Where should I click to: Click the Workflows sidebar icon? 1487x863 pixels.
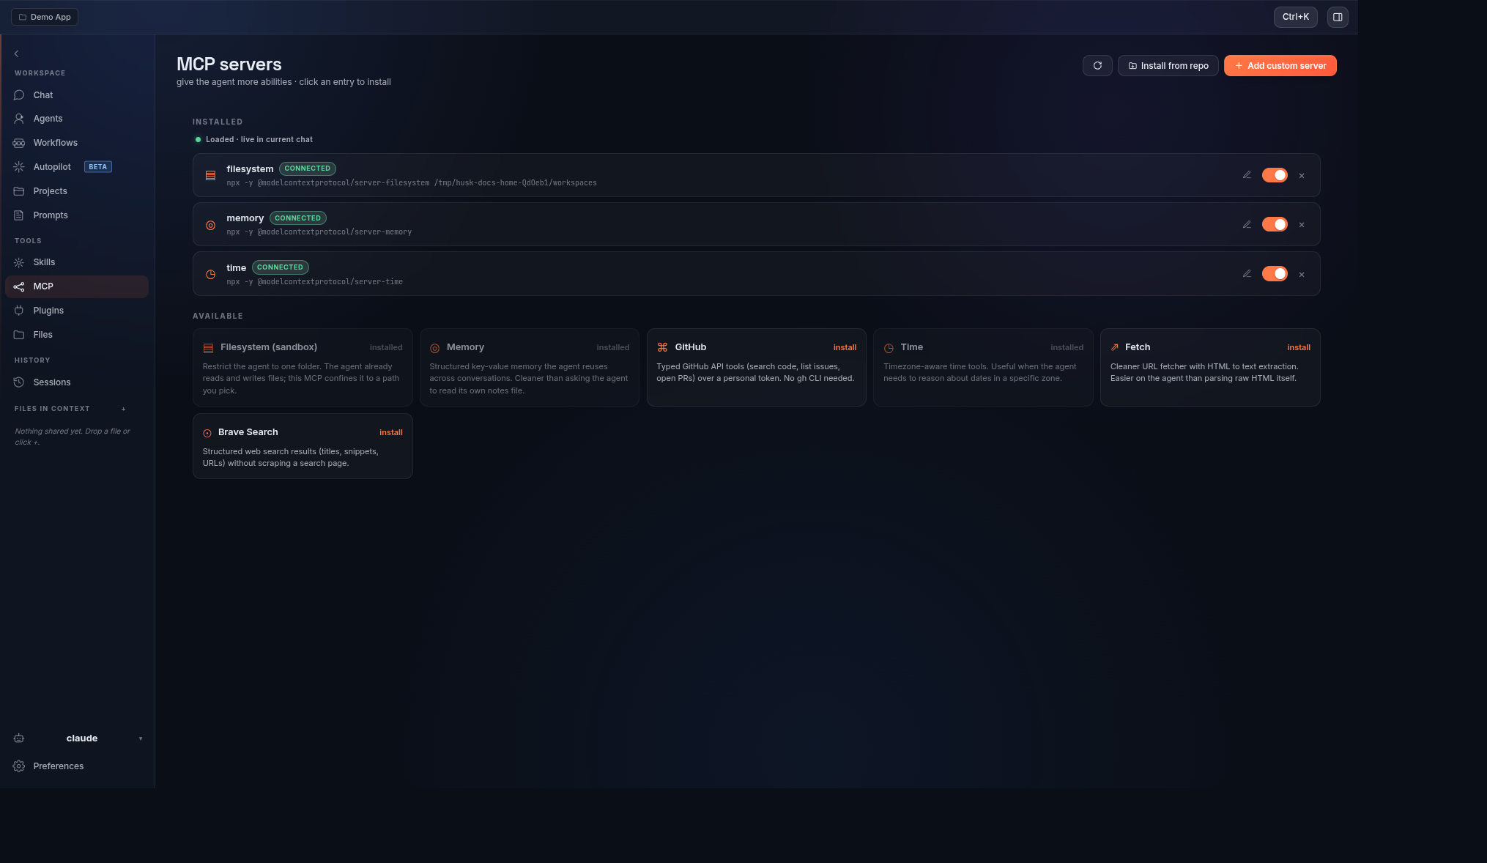[19, 143]
